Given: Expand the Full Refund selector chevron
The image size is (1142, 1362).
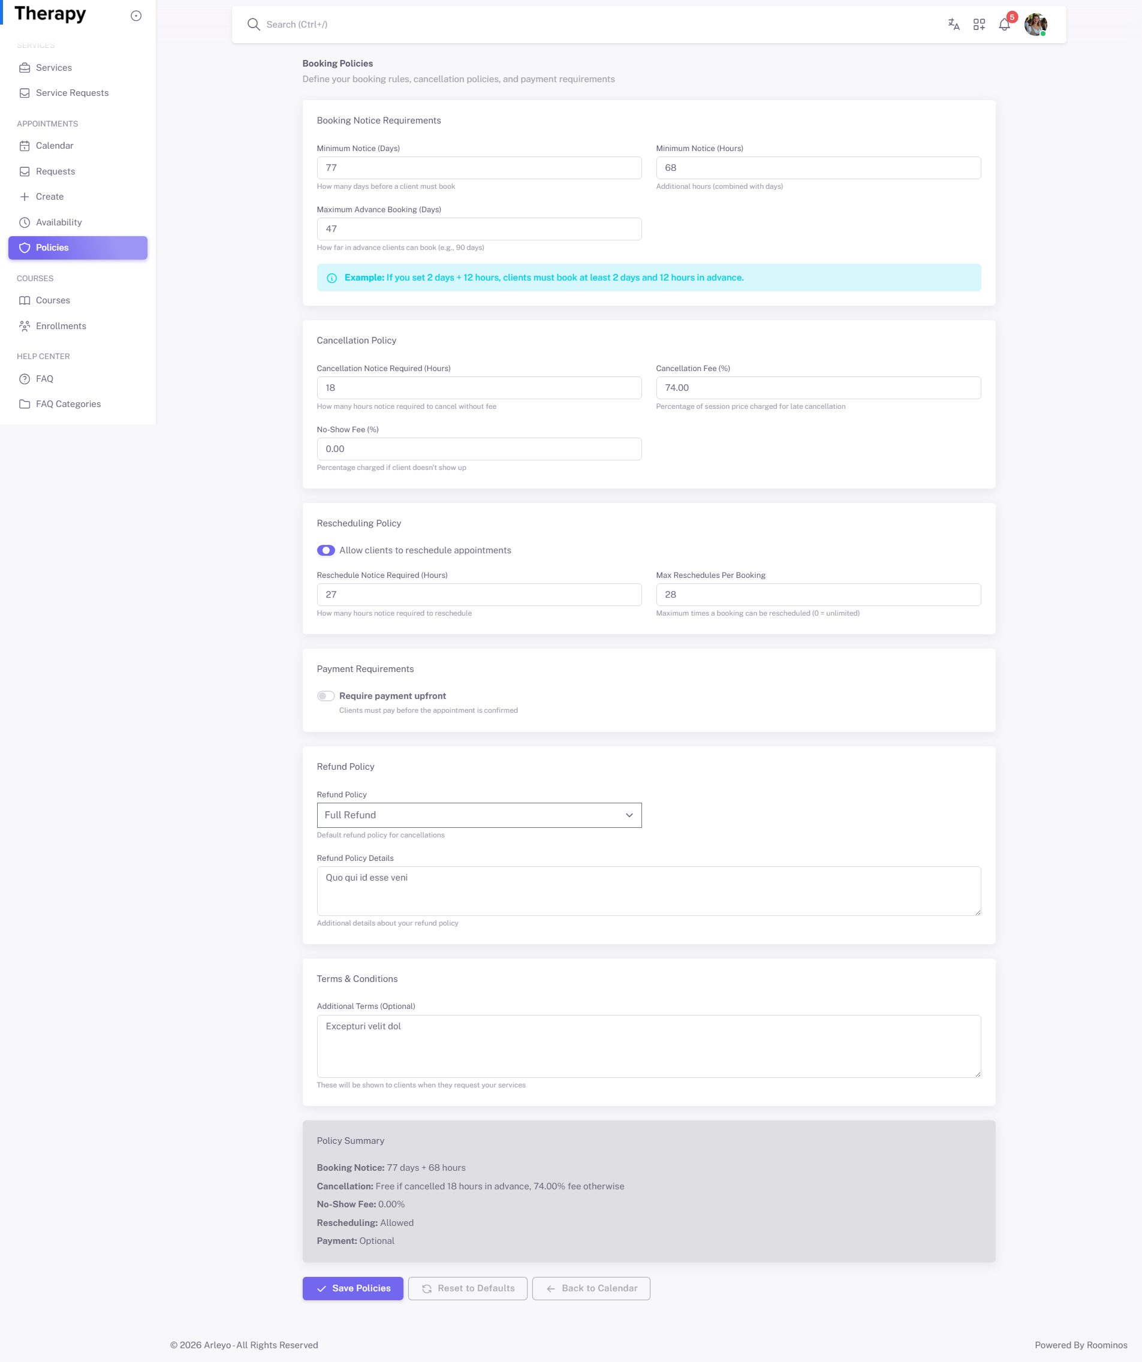Looking at the screenshot, I should click(x=628, y=815).
